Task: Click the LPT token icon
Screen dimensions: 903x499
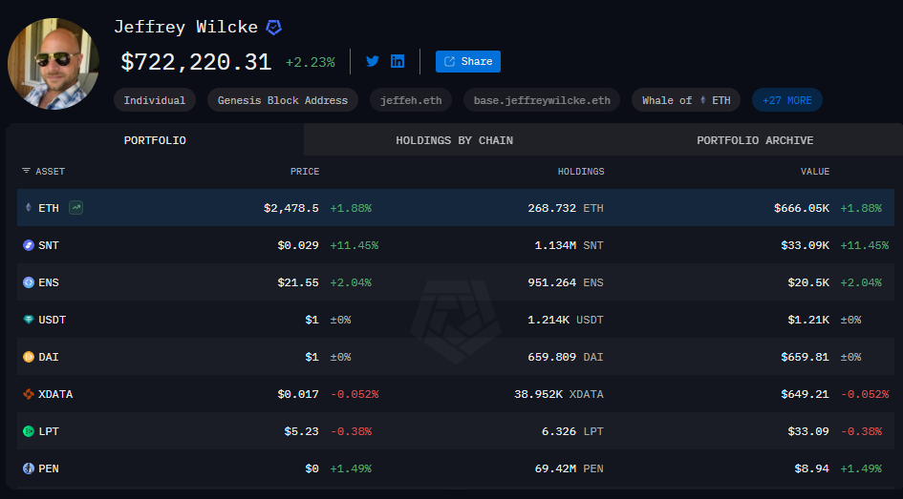Action: click(29, 431)
